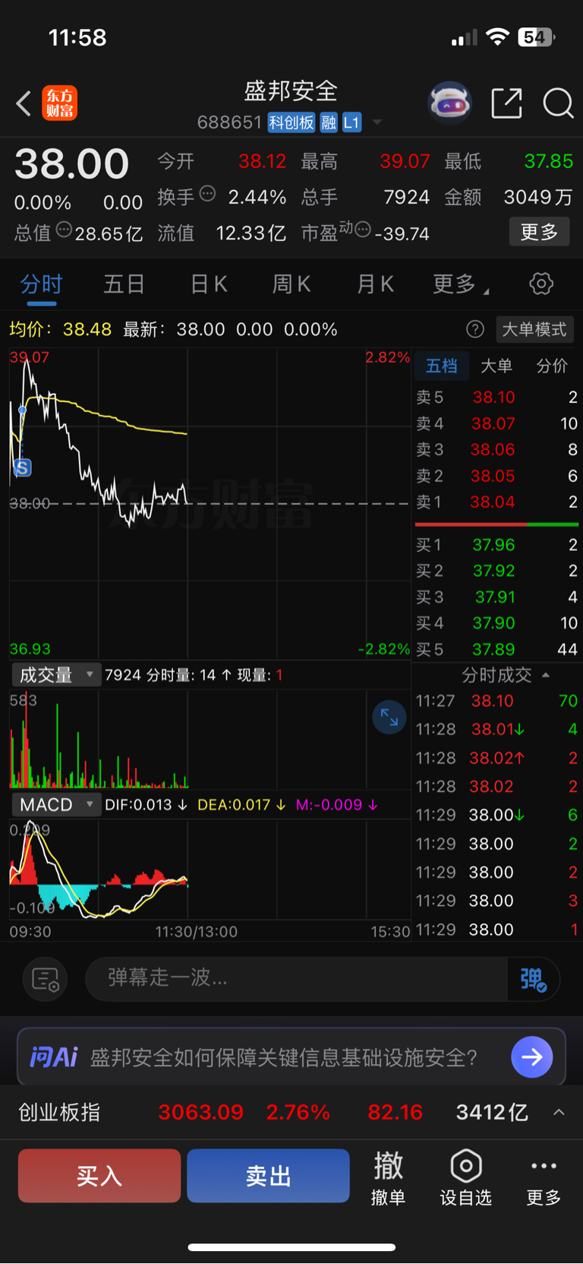Collapse 分时成交 list arrow
Image resolution: width=583 pixels, height=1264 pixels.
click(x=545, y=675)
